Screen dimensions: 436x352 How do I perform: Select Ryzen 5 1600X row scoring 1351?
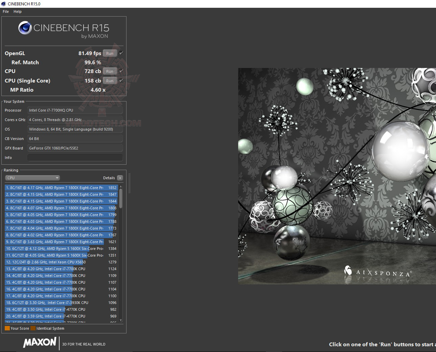61,255
